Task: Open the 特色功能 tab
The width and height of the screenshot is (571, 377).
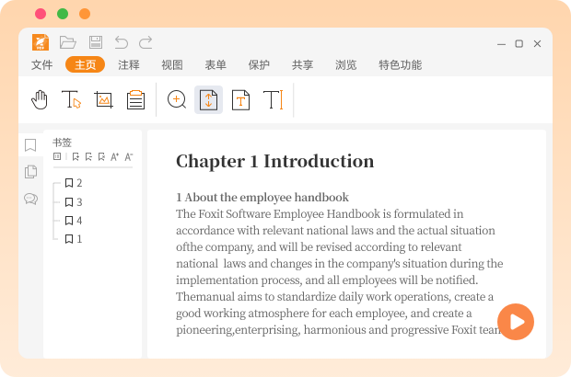Action: tap(400, 64)
